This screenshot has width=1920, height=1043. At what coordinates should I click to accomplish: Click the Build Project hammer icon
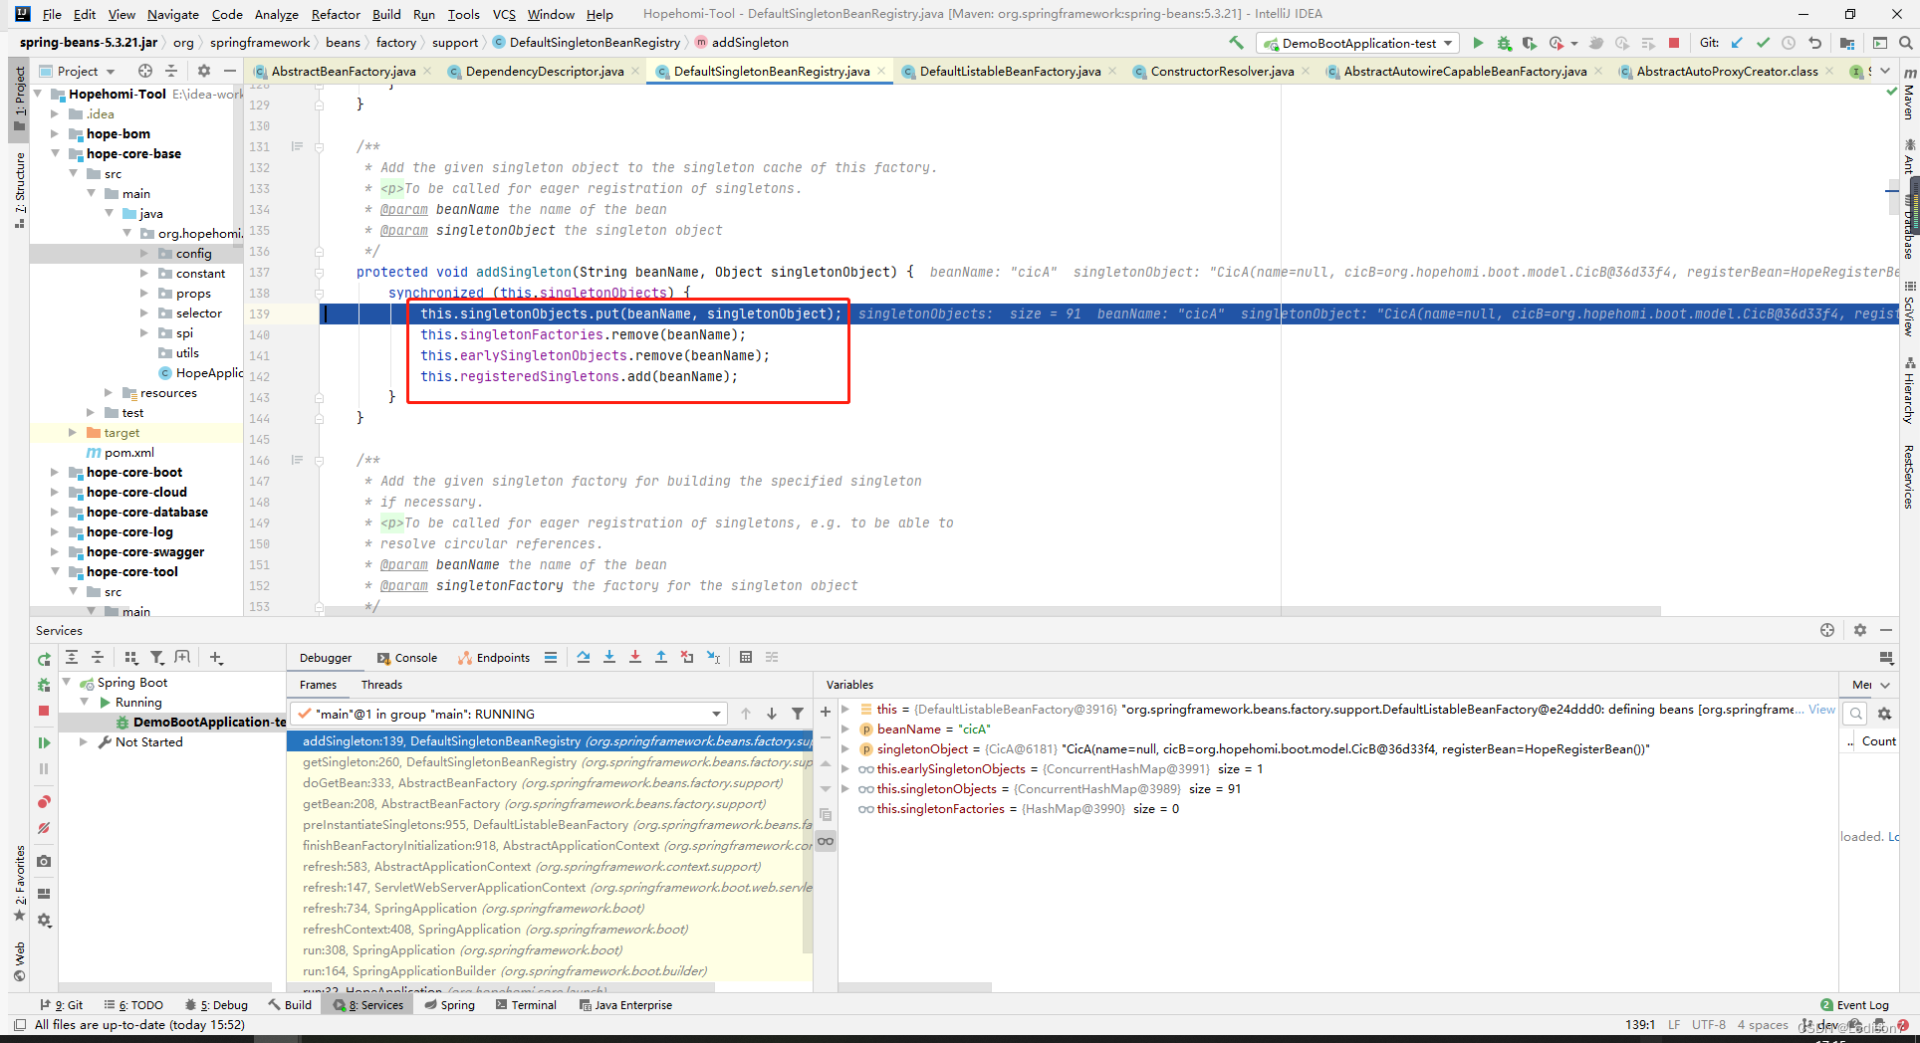click(x=1236, y=43)
